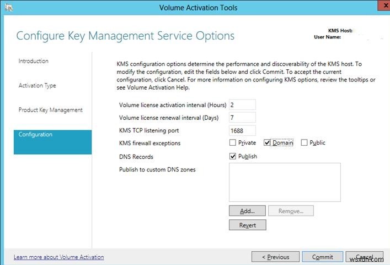Click the custom DNS zones list box
The height and width of the screenshot is (265, 390).
coord(285,182)
